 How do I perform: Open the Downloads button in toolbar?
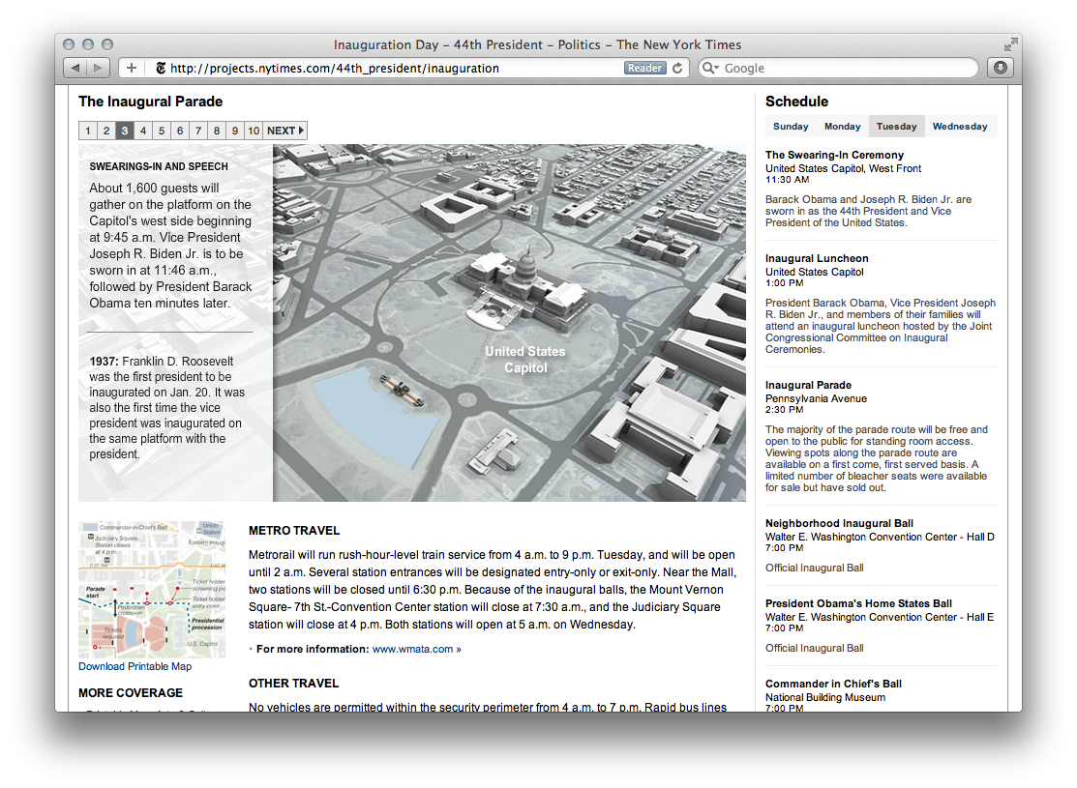[1001, 68]
